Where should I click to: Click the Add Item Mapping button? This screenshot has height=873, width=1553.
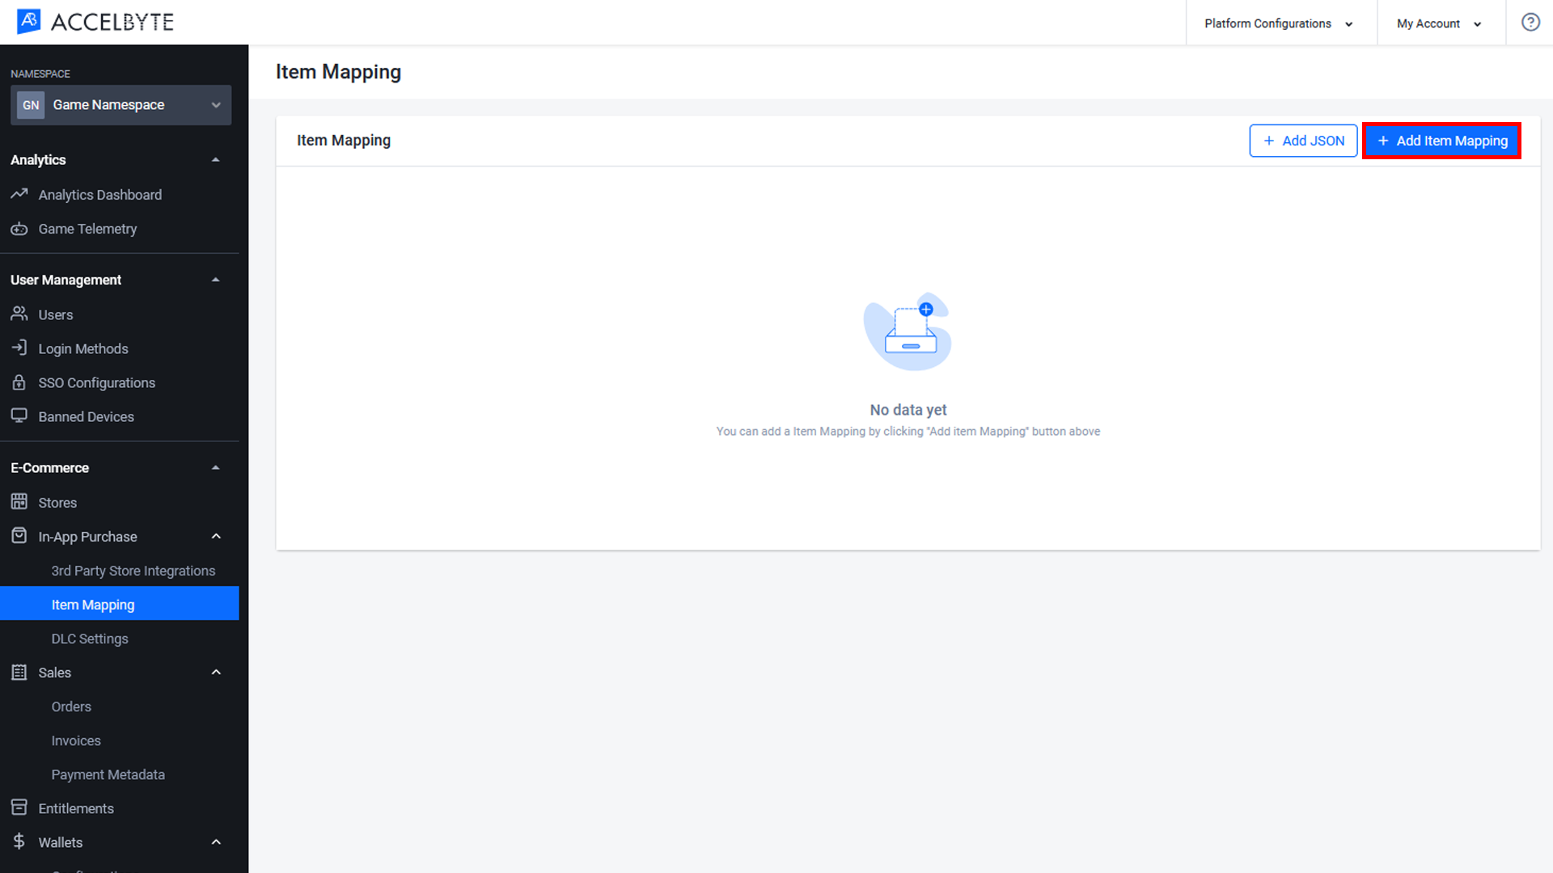[1441, 141]
